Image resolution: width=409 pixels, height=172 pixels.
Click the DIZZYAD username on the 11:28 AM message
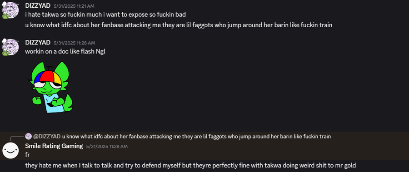click(38, 43)
